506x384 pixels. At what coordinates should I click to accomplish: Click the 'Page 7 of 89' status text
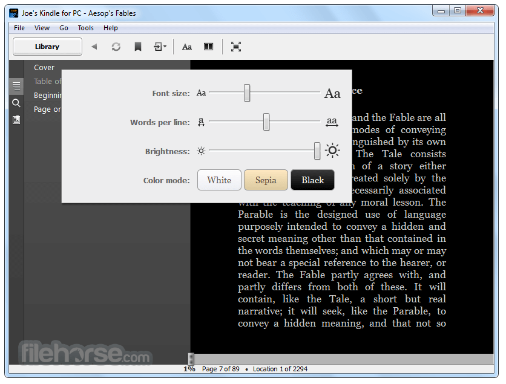point(221,369)
